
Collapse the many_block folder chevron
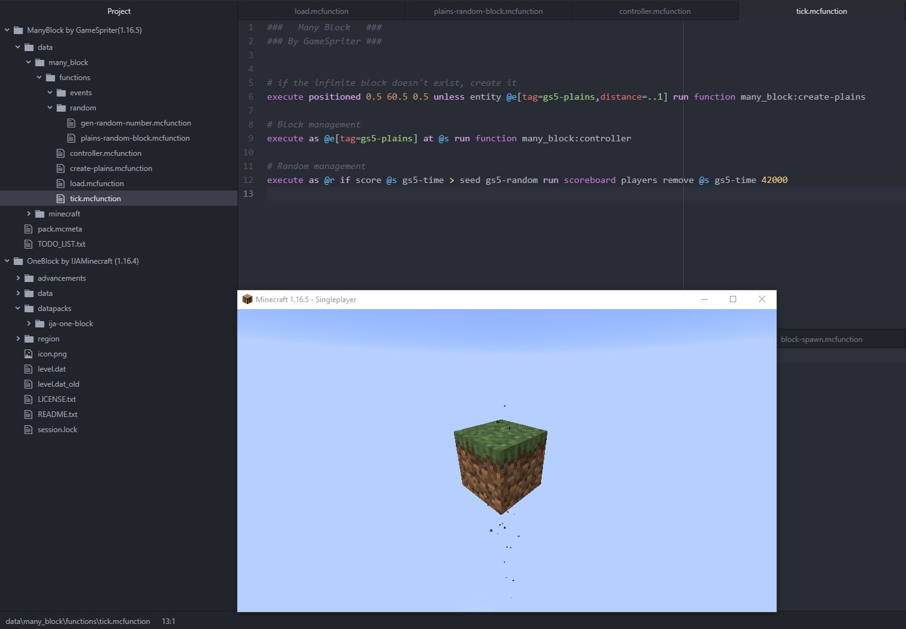28,62
